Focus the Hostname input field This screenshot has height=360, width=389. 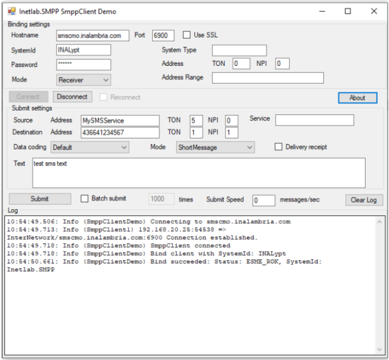(x=92, y=36)
